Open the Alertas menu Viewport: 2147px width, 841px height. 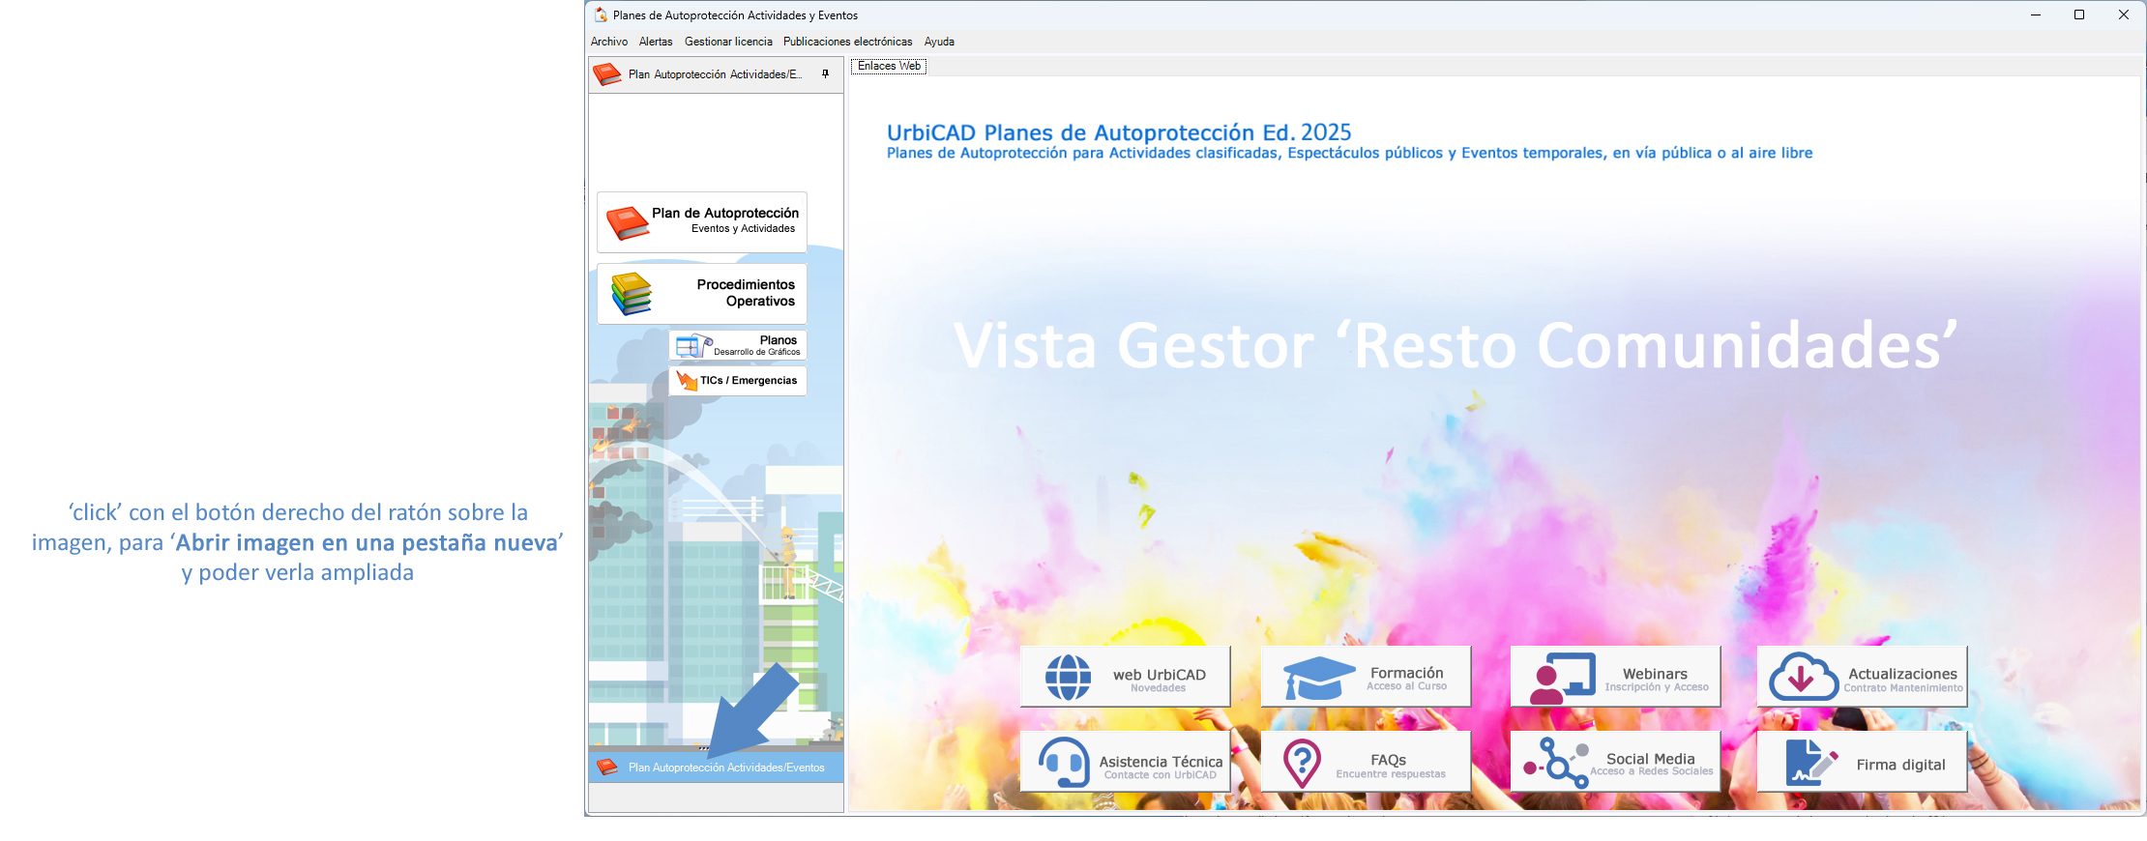coord(656,42)
